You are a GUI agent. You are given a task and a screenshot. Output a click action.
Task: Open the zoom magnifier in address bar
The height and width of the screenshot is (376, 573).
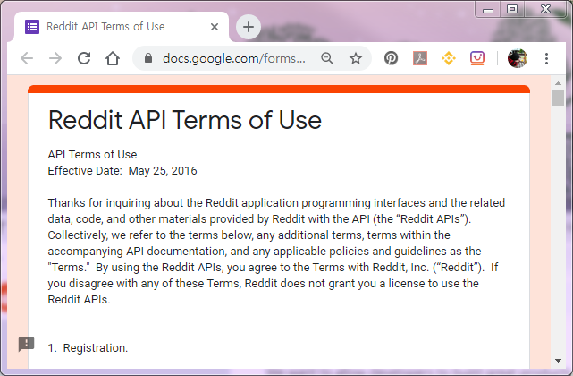[326, 58]
